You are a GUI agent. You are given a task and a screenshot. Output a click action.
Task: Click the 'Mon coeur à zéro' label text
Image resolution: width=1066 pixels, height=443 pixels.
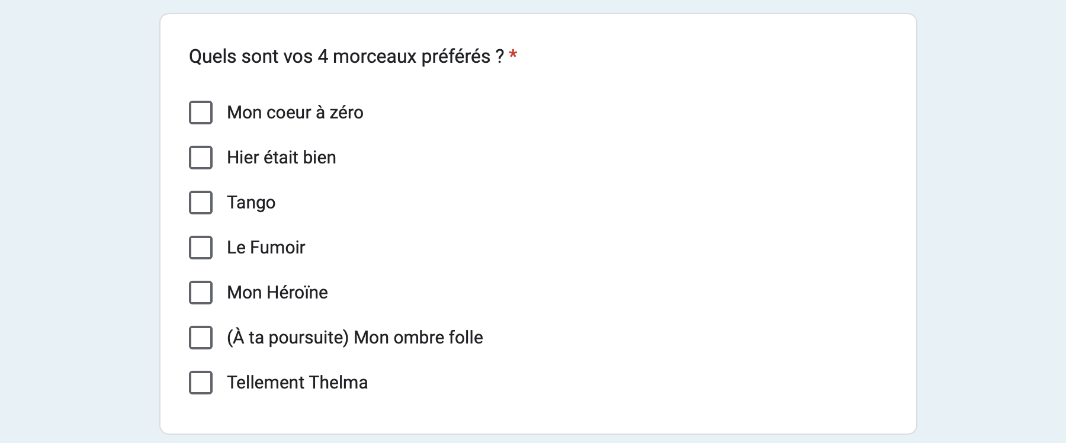(x=295, y=113)
